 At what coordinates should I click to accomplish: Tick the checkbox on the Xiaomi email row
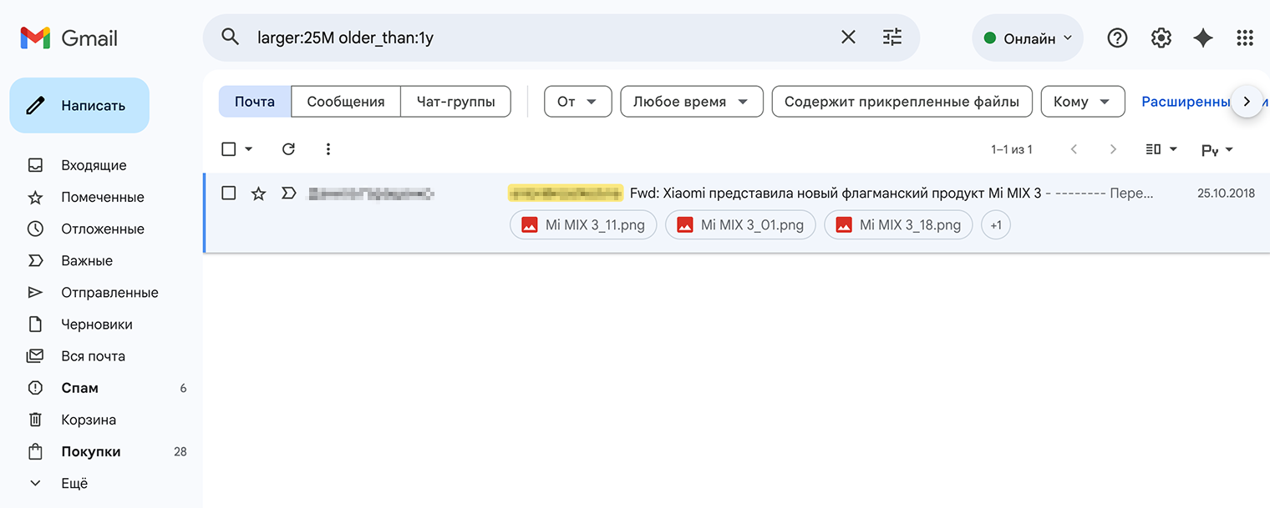(229, 194)
